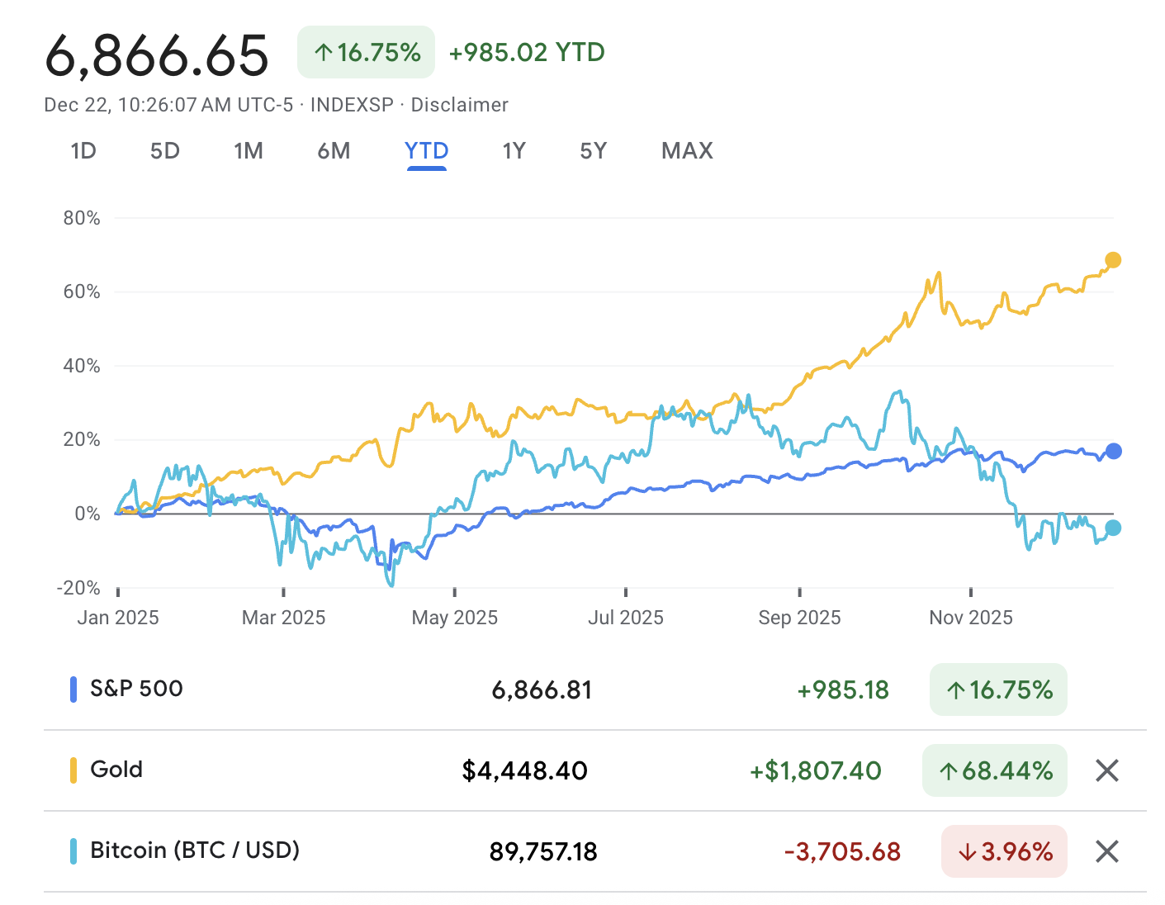
Task: Select the 1M time range tab
Action: (x=248, y=151)
